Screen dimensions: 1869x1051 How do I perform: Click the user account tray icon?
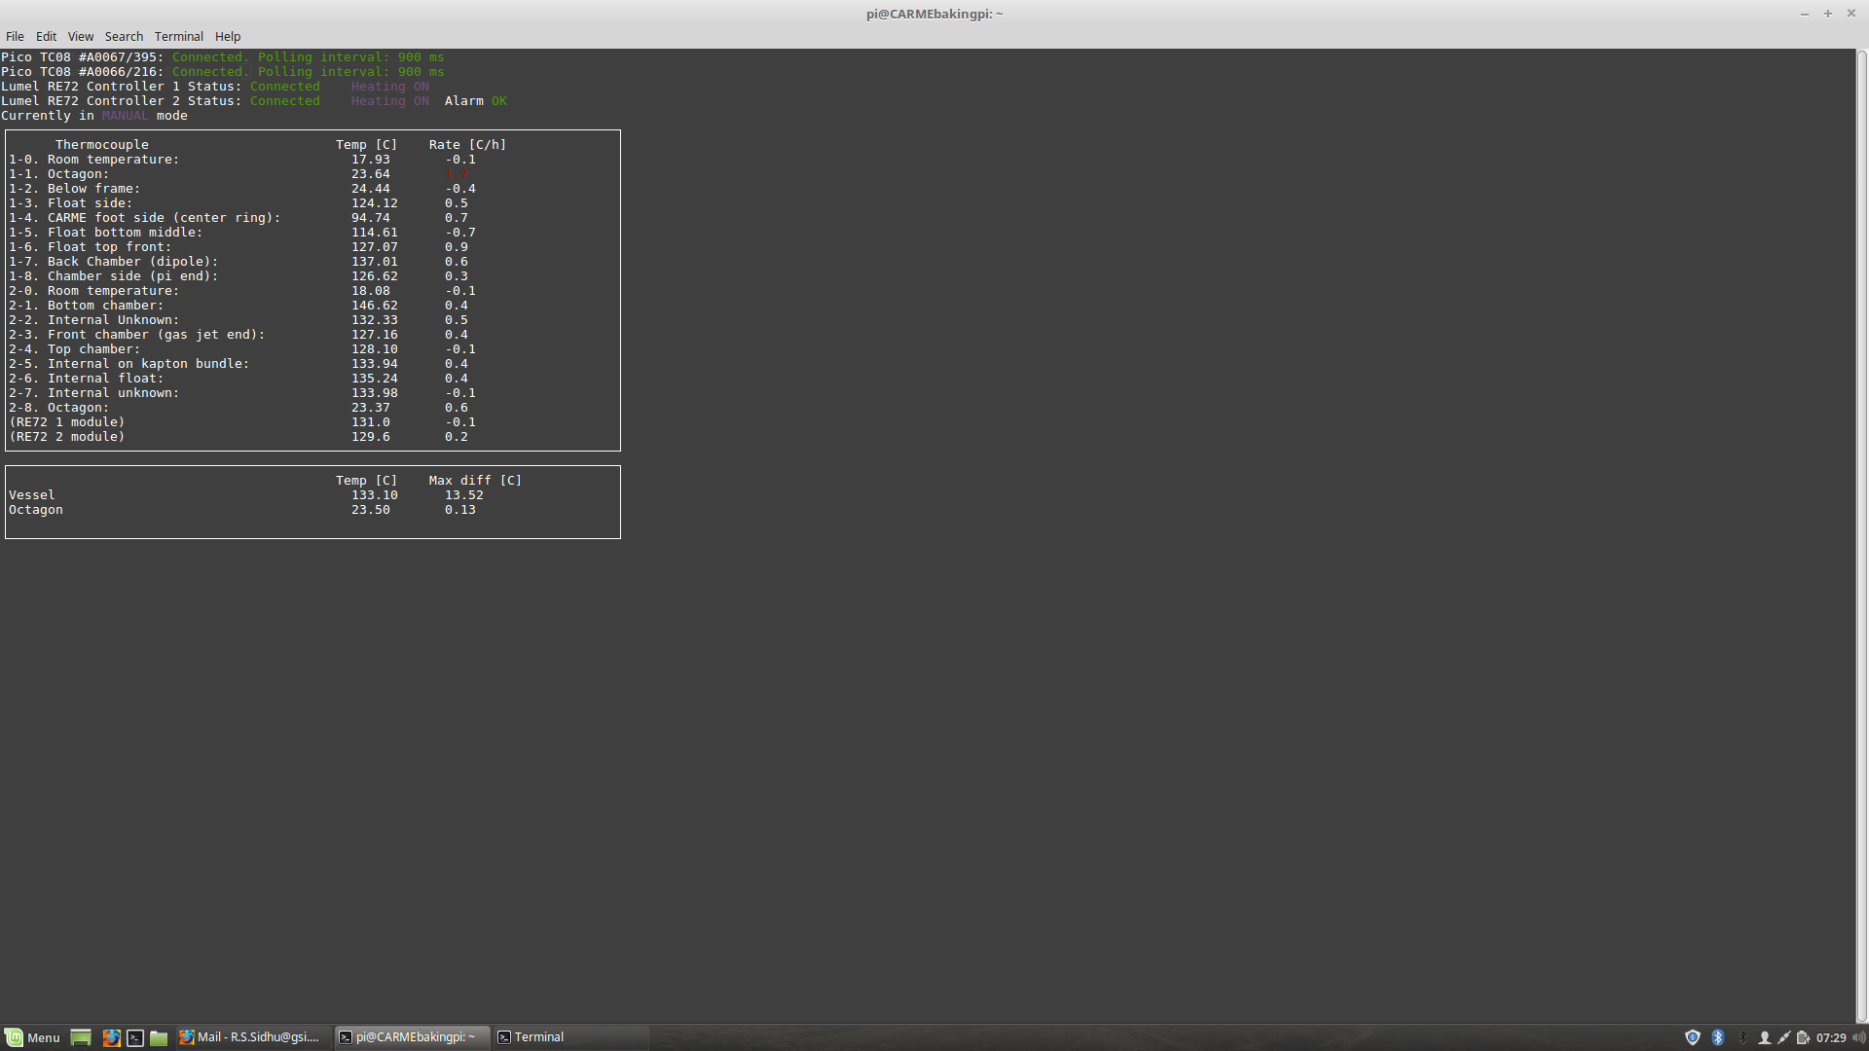click(x=1765, y=1037)
